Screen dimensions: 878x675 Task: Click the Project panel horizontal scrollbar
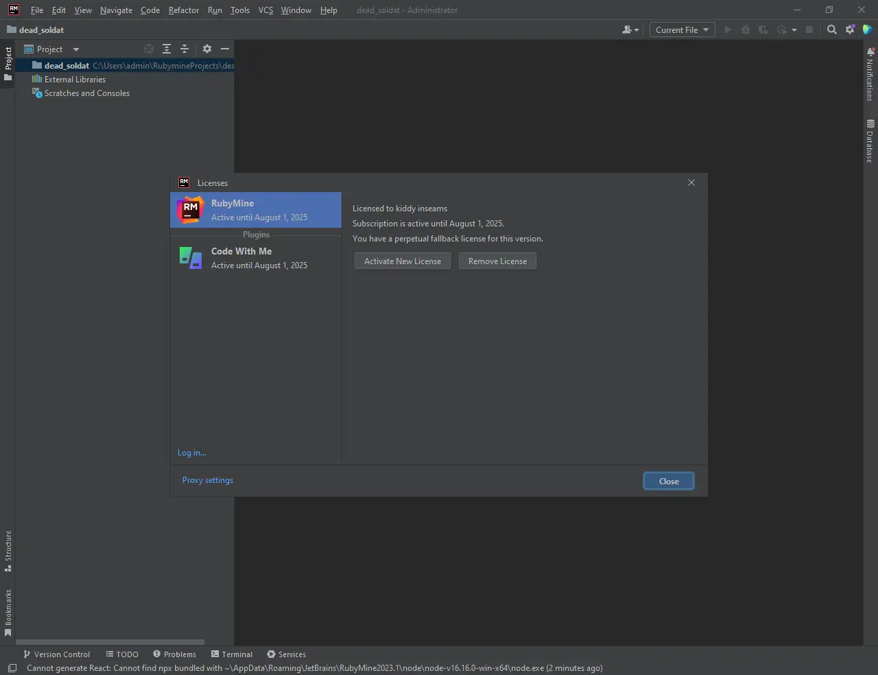click(110, 642)
